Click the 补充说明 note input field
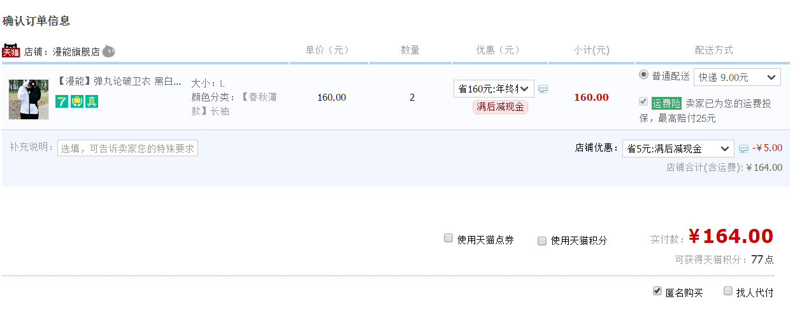 coord(127,149)
